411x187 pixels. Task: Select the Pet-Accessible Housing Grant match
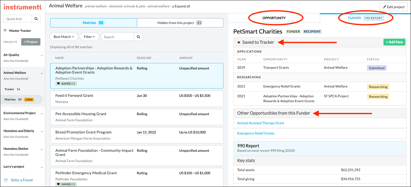pyautogui.click(x=137, y=117)
